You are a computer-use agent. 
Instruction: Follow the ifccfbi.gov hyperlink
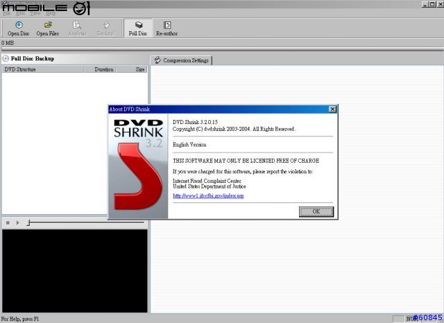[208, 195]
